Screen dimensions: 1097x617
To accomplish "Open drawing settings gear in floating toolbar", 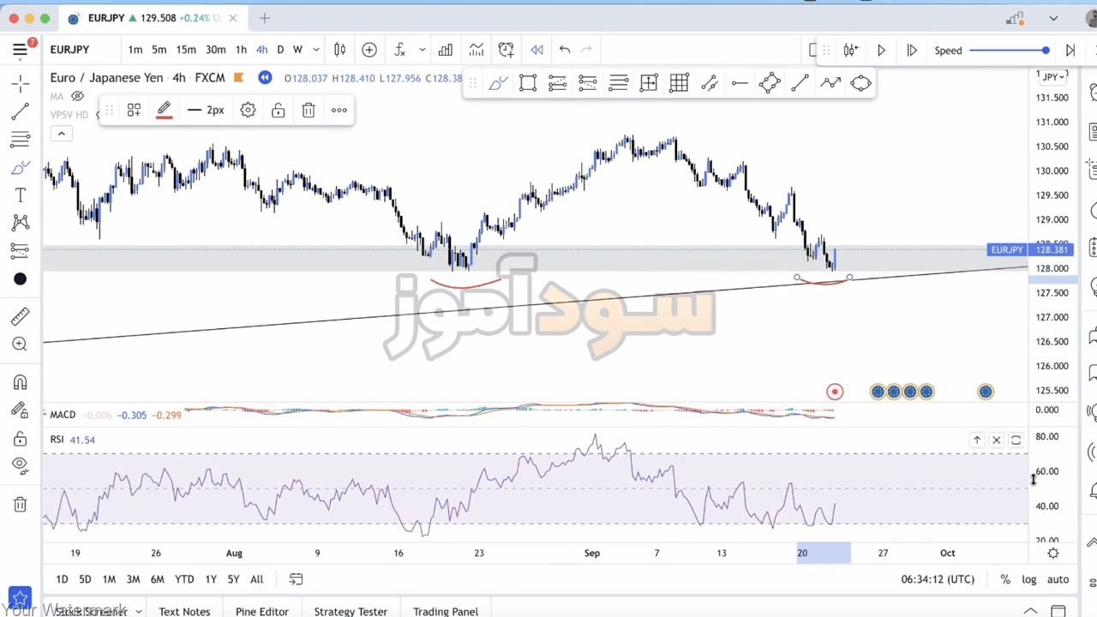I will click(248, 110).
